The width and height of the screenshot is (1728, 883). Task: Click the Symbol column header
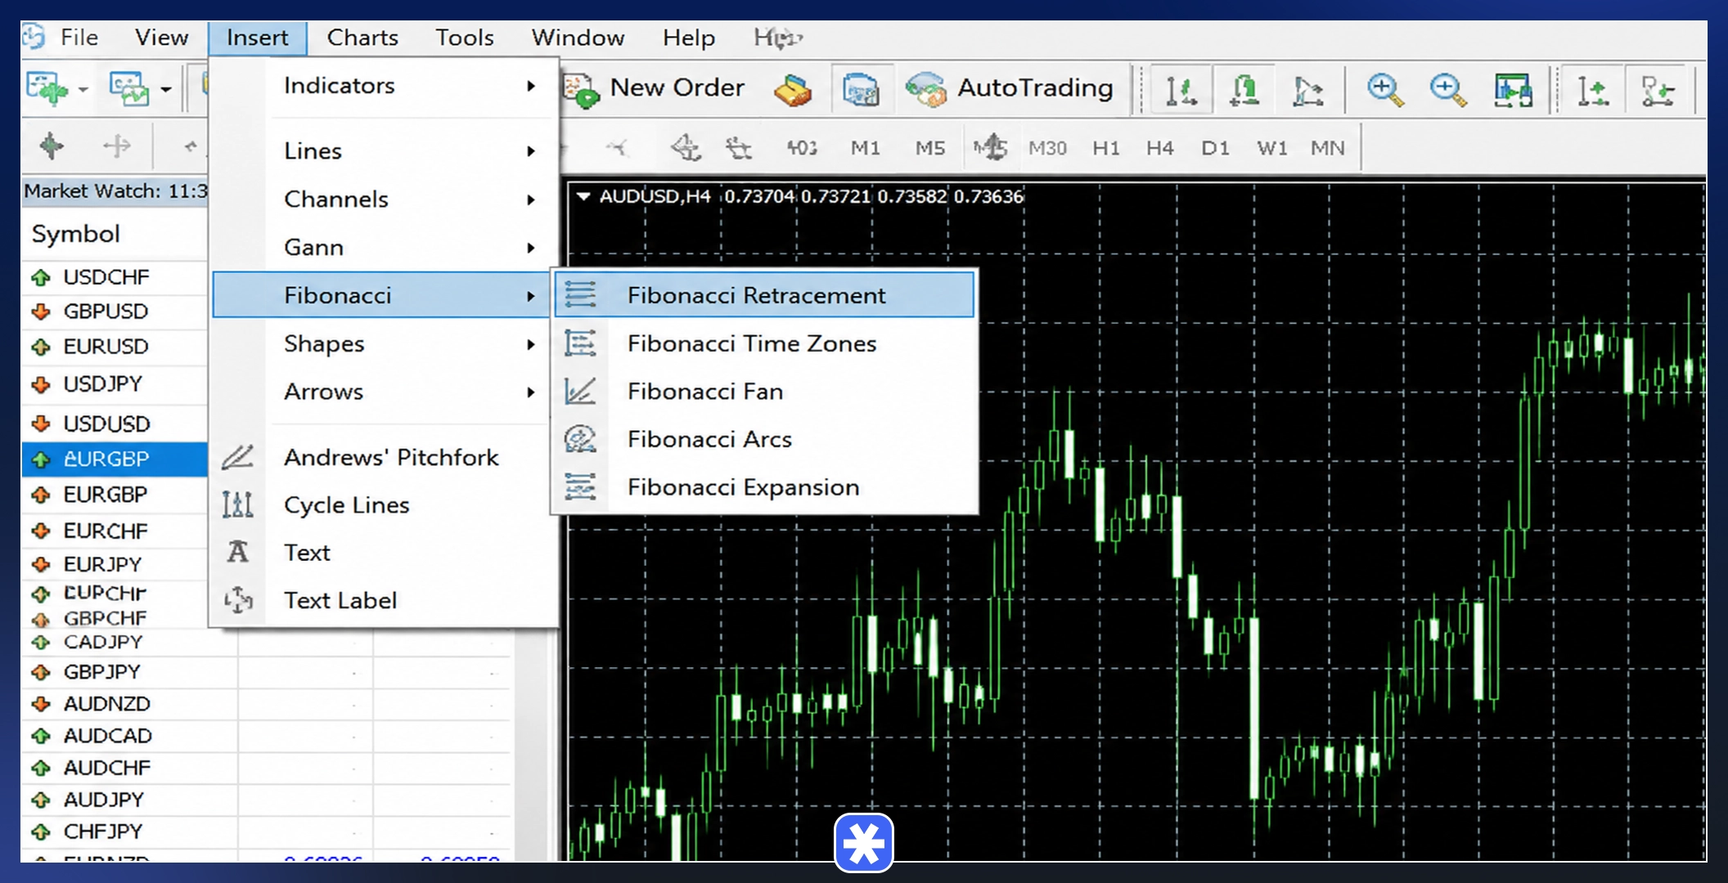pyautogui.click(x=75, y=235)
